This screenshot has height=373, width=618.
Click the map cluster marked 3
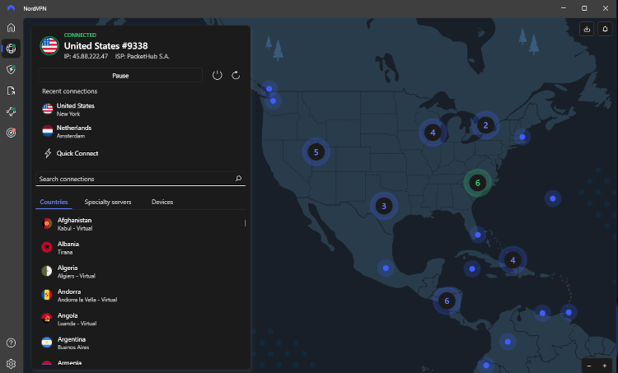383,206
